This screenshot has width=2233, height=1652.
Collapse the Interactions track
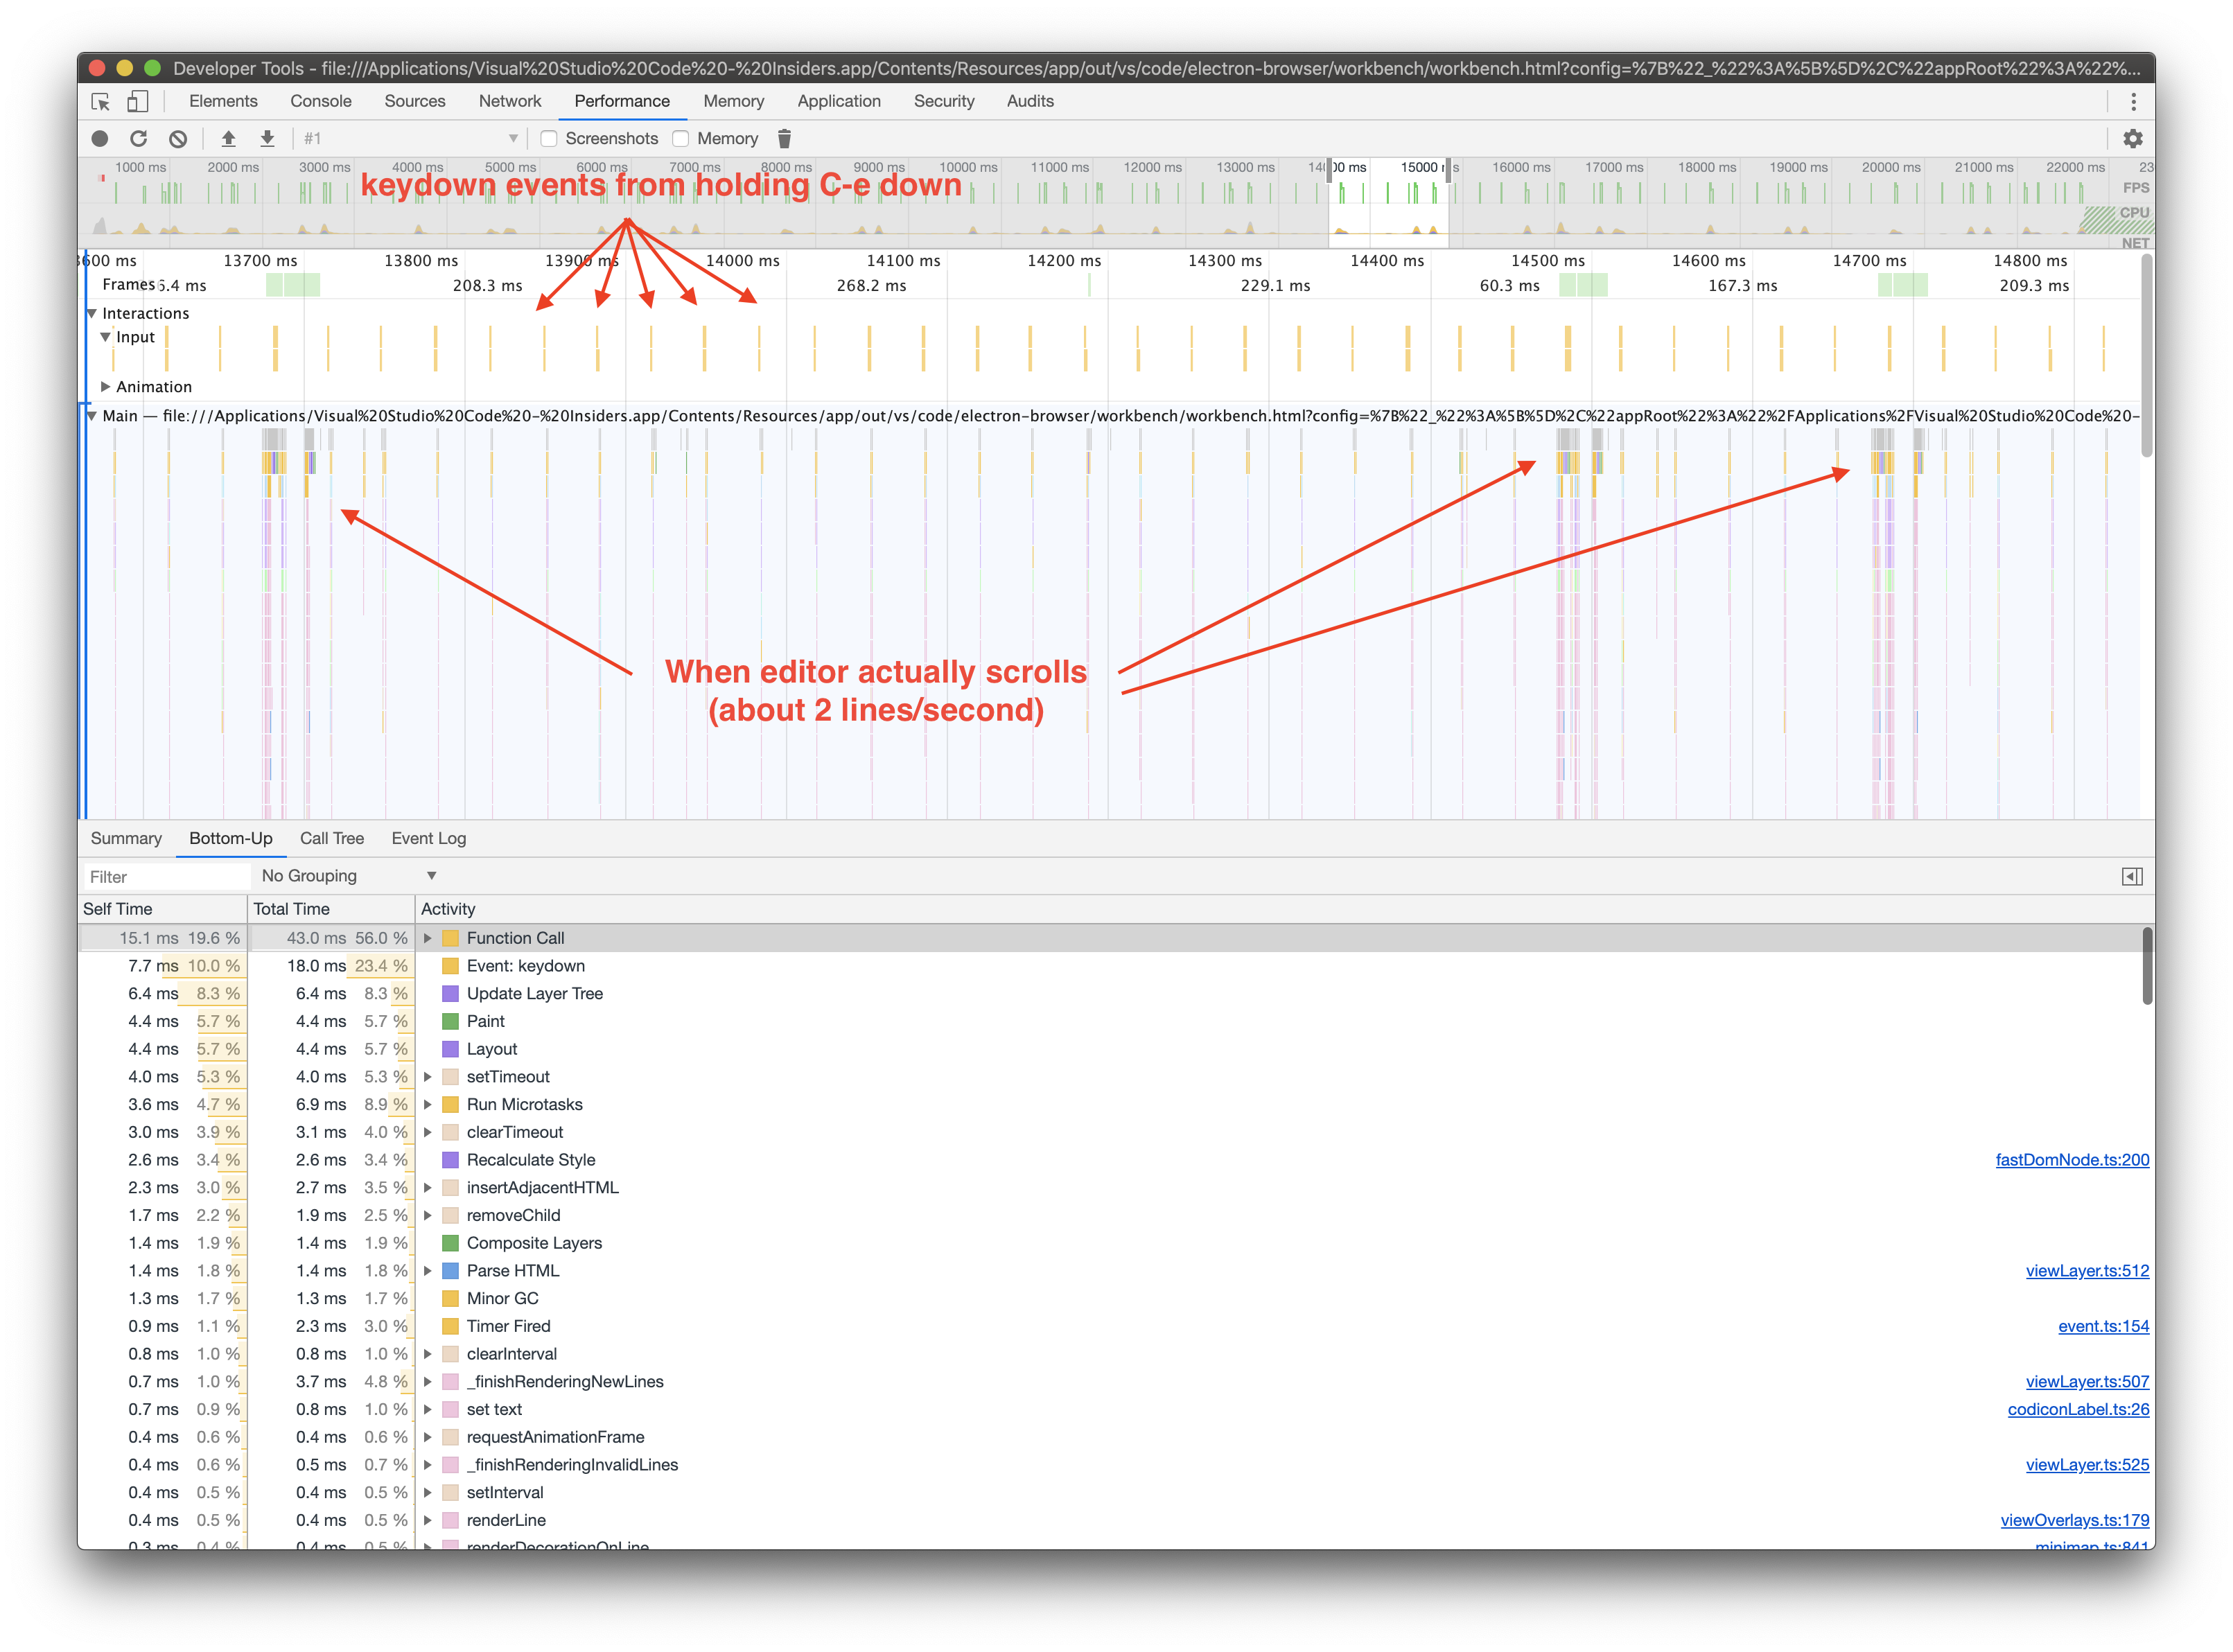pos(92,313)
